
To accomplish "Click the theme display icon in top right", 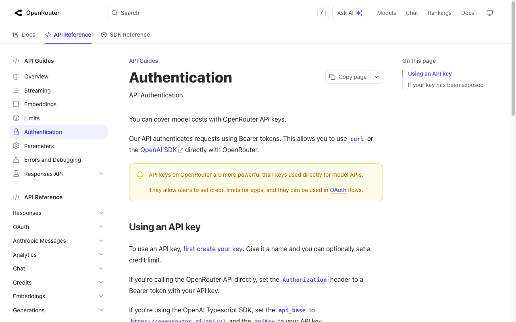I will click(489, 12).
